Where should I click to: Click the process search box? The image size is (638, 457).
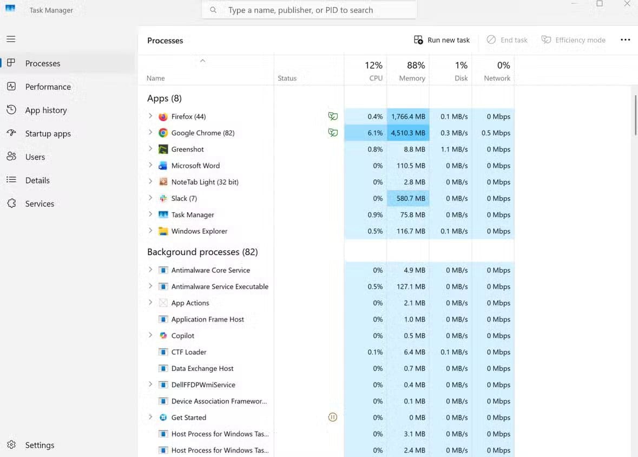pyautogui.click(x=309, y=10)
